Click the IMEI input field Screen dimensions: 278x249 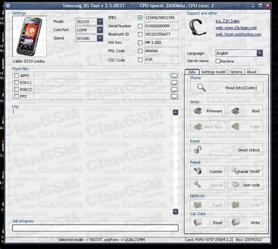[x=161, y=18]
